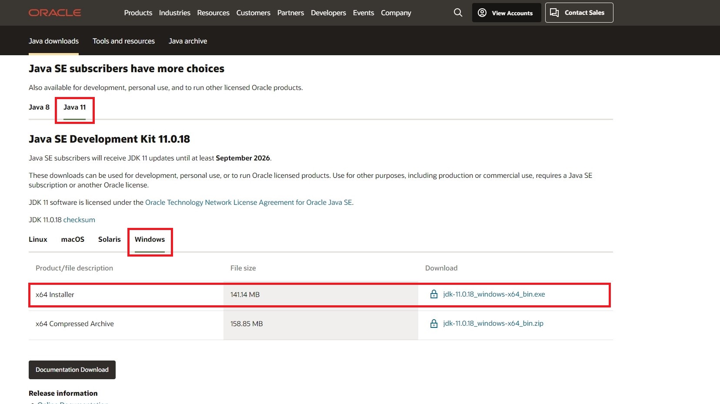Select the Java downloads tab

click(53, 41)
